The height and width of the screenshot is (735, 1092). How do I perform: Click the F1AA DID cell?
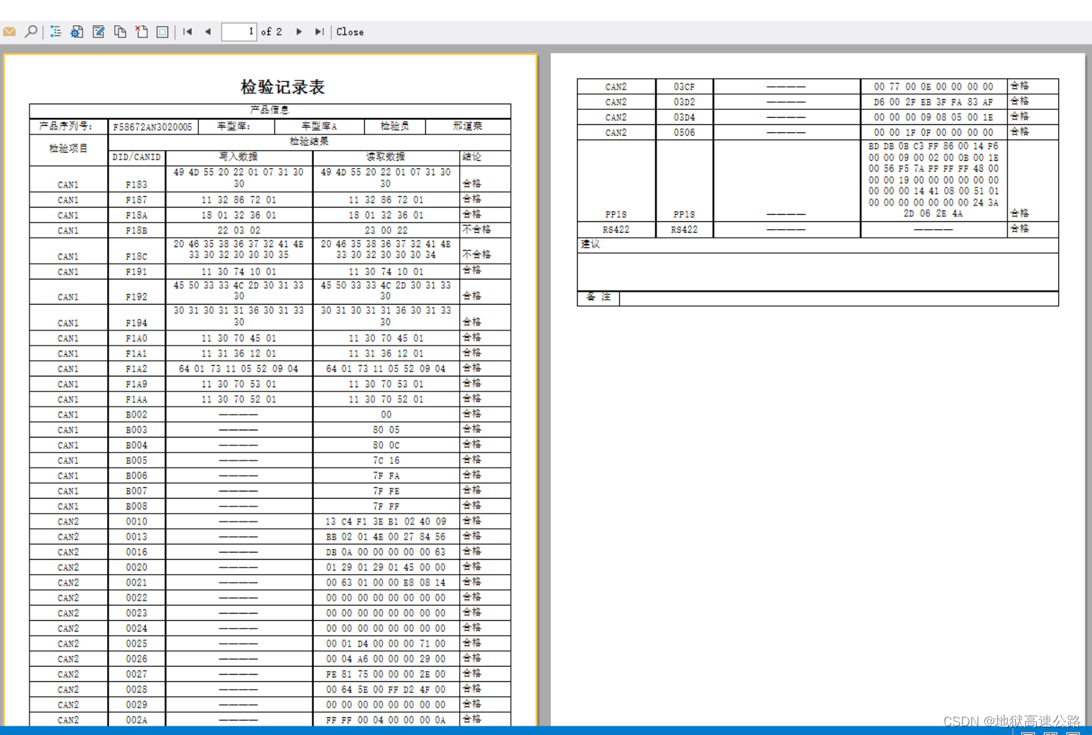[136, 399]
